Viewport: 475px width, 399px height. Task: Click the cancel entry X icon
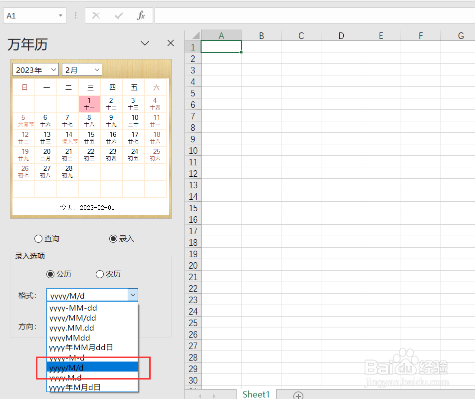tap(96, 15)
